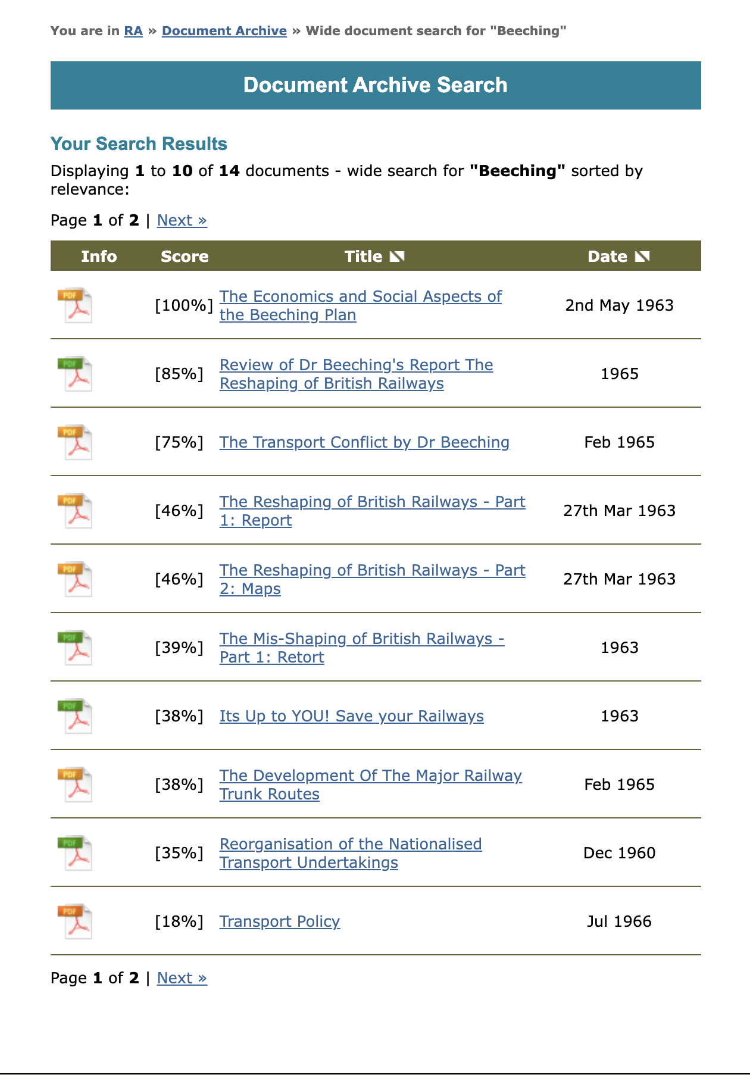The width and height of the screenshot is (750, 1075).
Task: Open PDF icon for Economics and Social Aspects
Action: point(75,305)
